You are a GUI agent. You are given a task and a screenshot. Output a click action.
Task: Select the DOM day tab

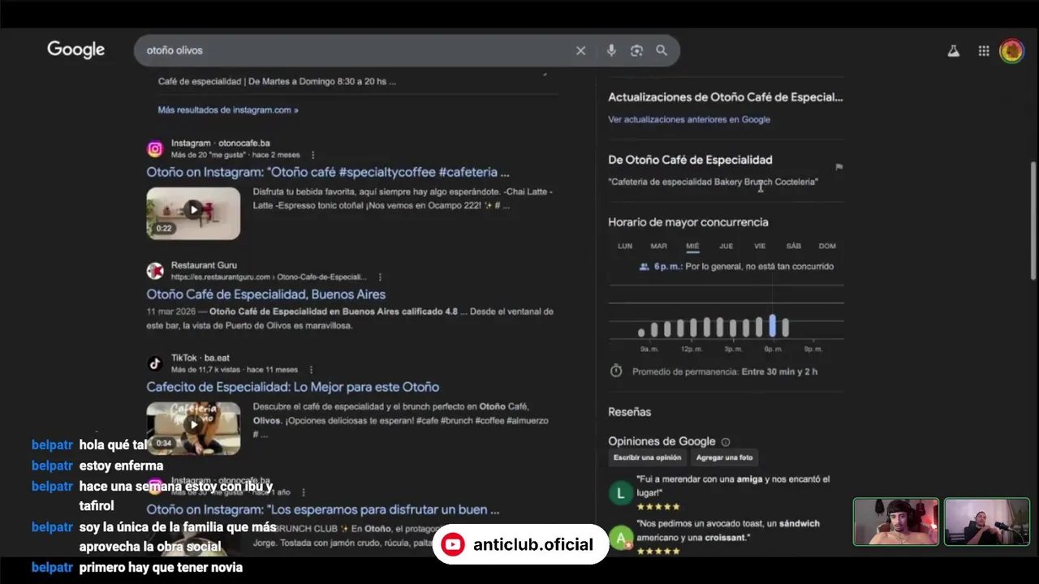coord(827,246)
